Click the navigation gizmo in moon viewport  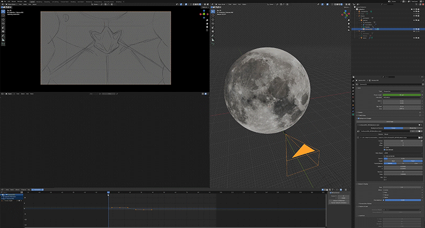tap(346, 14)
